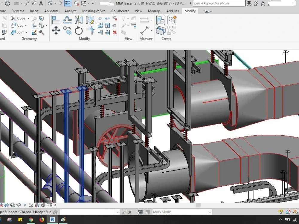Screen dimensions: 299x224
Task: Open the Insert ribbon tab
Action: click(x=34, y=11)
